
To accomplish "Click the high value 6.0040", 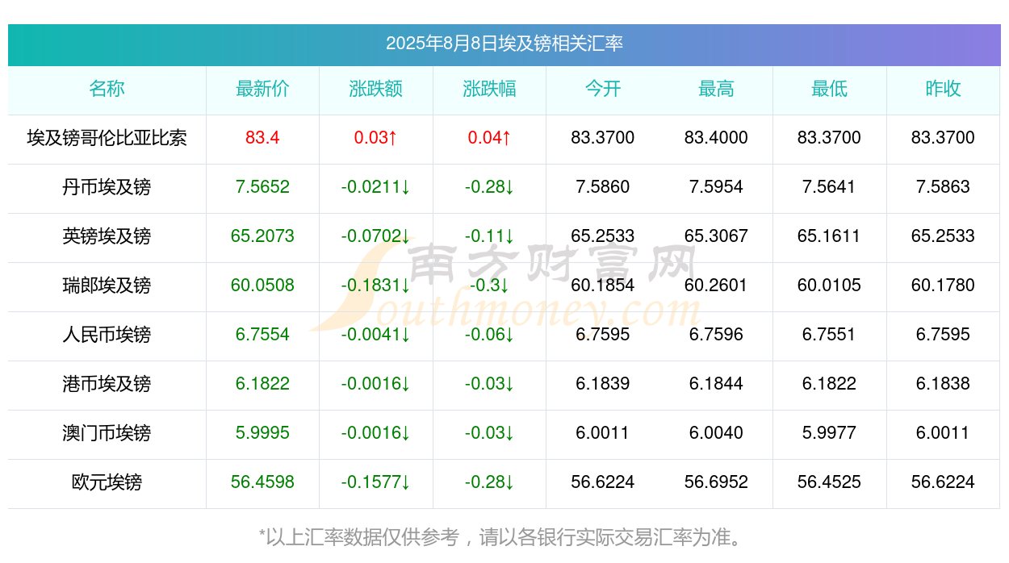I will (x=716, y=433).
